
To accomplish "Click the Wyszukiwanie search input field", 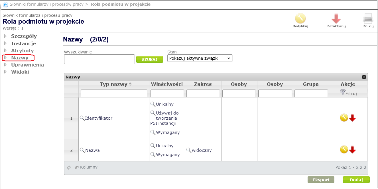I will [x=99, y=59].
